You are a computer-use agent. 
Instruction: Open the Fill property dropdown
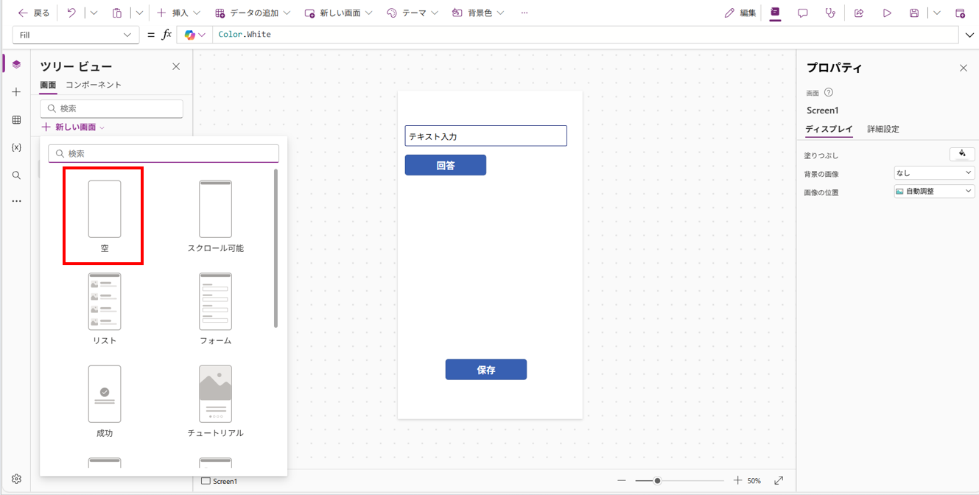coord(76,35)
